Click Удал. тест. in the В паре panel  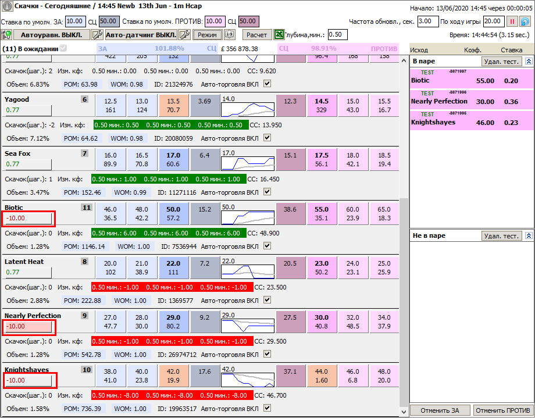[x=501, y=62]
